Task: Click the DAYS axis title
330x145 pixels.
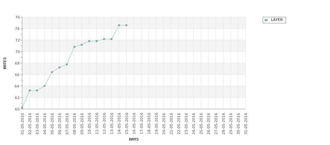Action: (134, 139)
